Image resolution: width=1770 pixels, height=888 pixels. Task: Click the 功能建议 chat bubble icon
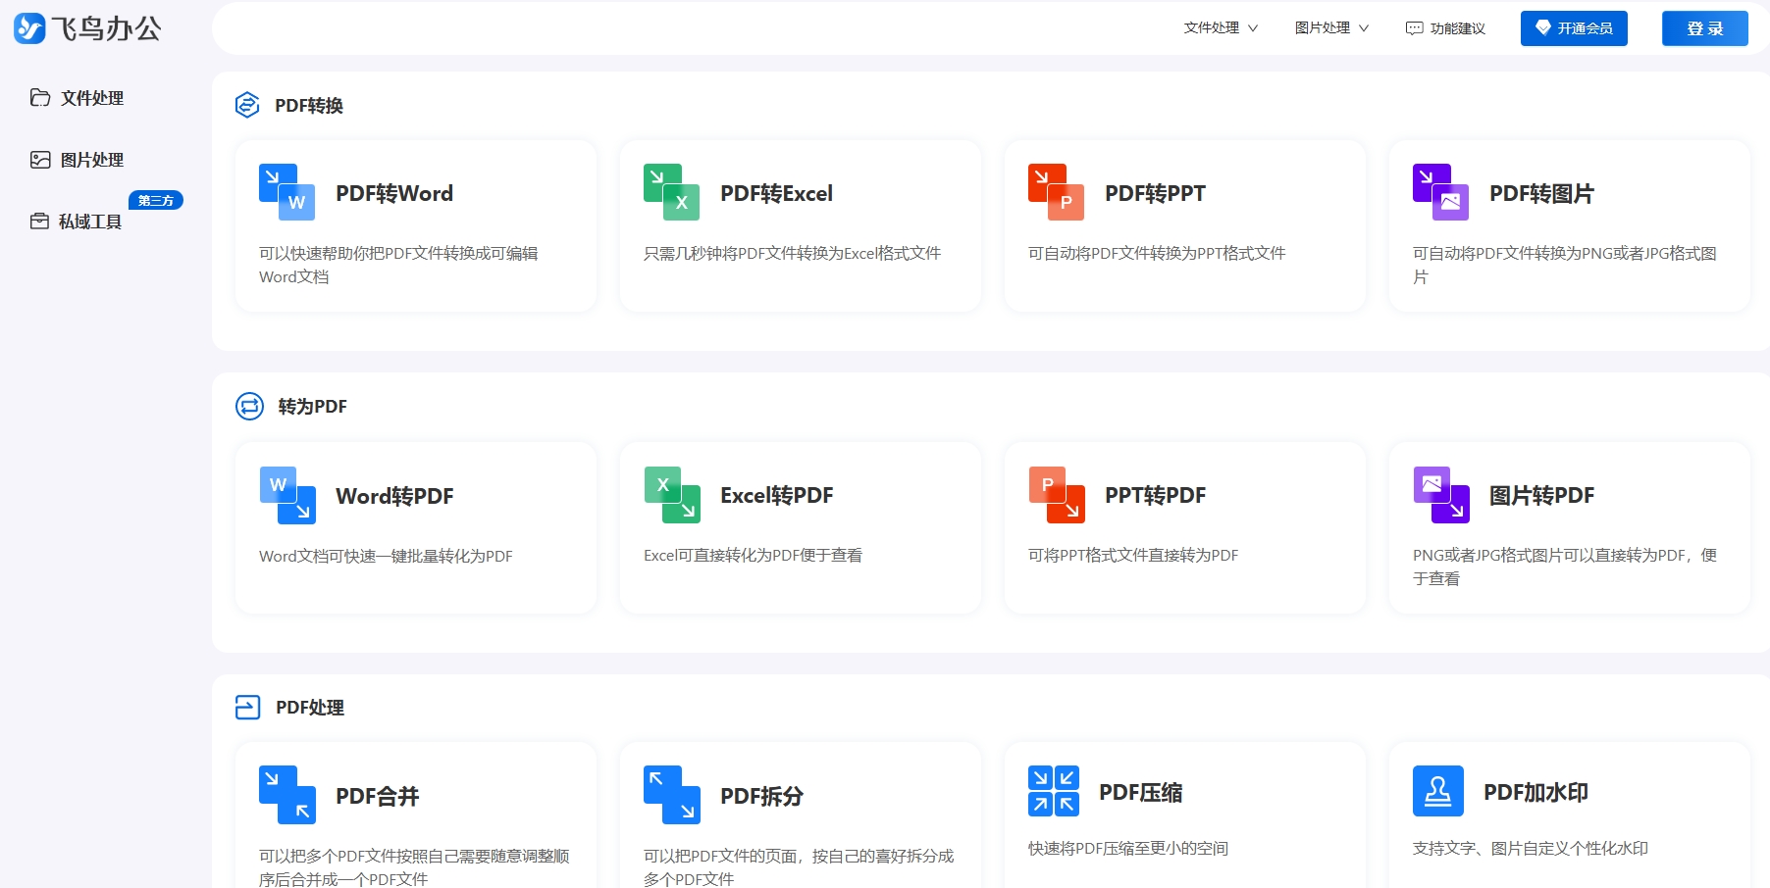point(1414,28)
